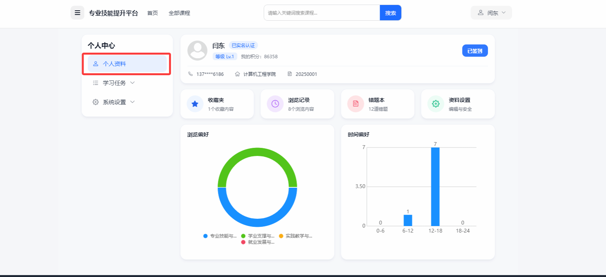Viewport: 606px width, 277px height.
Task: Go to 首页 in top navigation
Action: (153, 13)
